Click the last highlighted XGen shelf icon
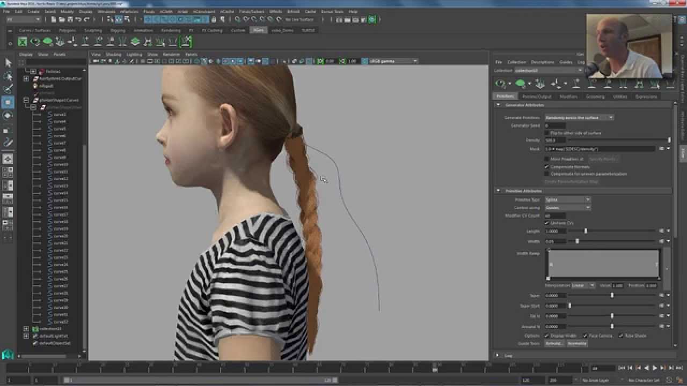The image size is (687, 386). point(186,41)
